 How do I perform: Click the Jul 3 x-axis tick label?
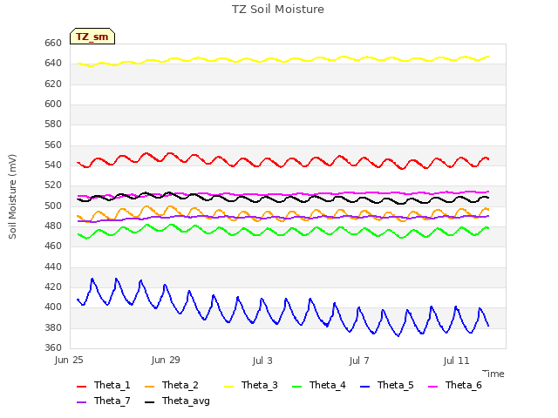(x=262, y=361)
